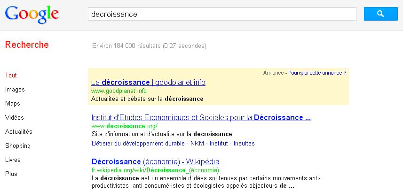Expand the Plus filter options
The width and height of the screenshot is (403, 191).
(x=11, y=174)
